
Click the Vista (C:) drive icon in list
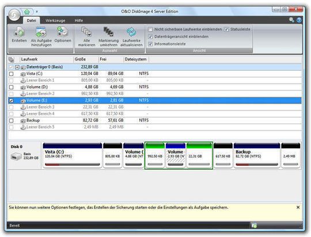23,74
